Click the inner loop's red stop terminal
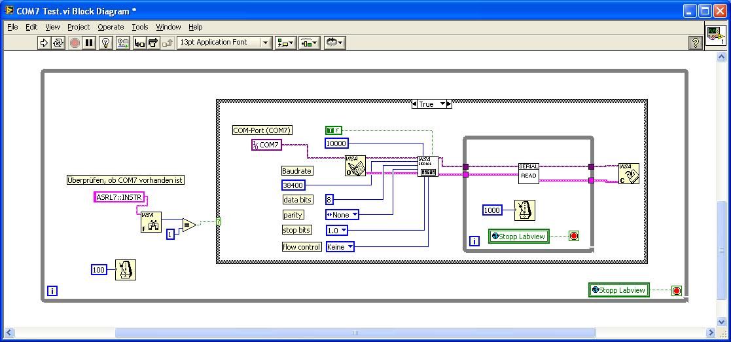Screen dimensions: 731x342 pos(574,236)
